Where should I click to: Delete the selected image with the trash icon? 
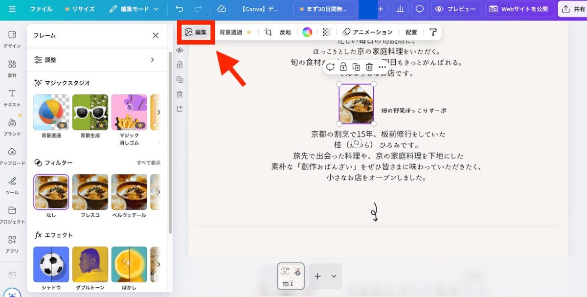(x=369, y=67)
